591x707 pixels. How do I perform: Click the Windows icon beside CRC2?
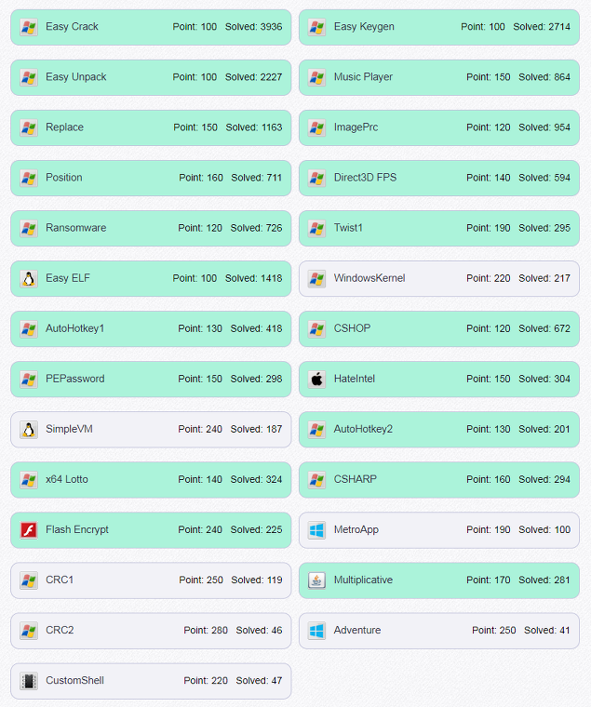tap(29, 631)
